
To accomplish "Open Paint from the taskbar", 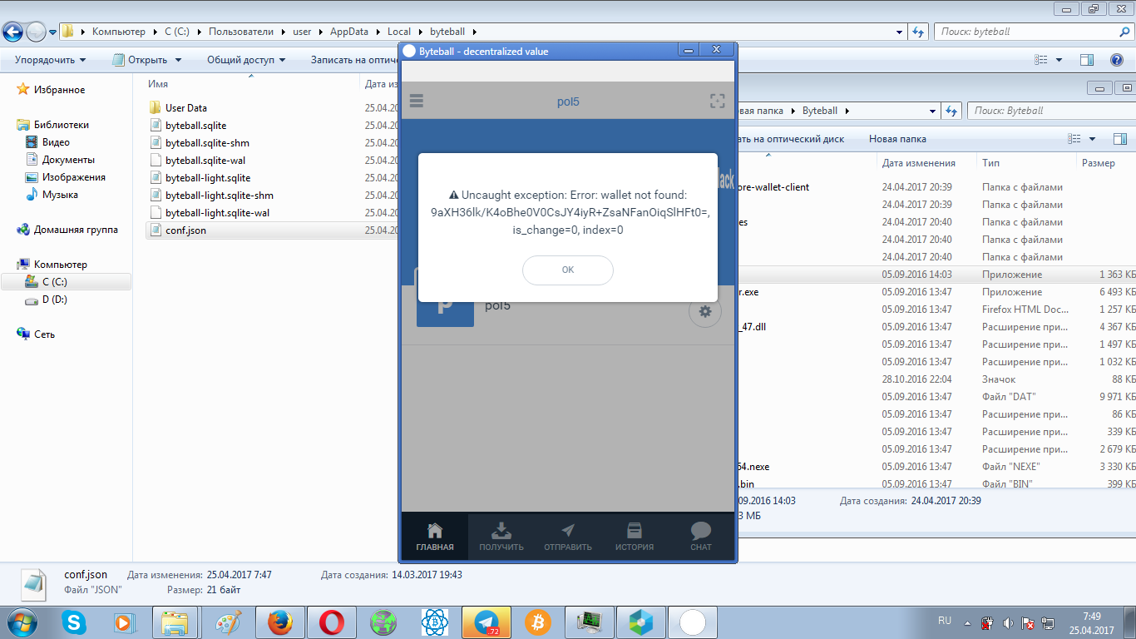I will coord(228,622).
